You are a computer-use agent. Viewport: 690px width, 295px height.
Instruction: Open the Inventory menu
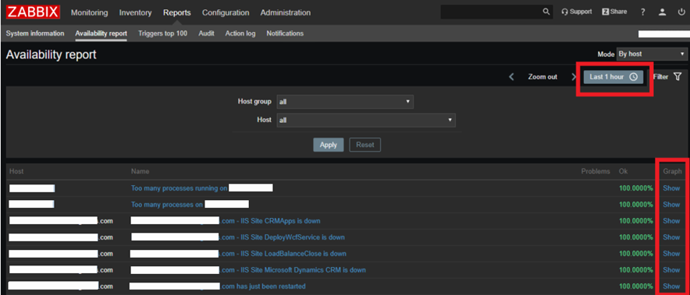[135, 12]
